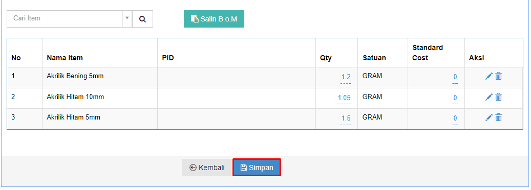Screen dimensions: 531x190
Task: Click the Simpan save button
Action: coord(257,168)
